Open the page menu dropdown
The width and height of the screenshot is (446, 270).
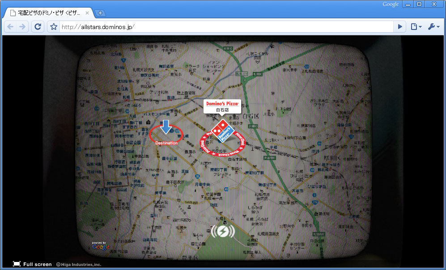416,27
